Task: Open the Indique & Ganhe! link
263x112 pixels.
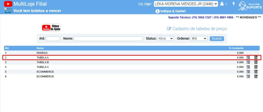Action: [173, 11]
